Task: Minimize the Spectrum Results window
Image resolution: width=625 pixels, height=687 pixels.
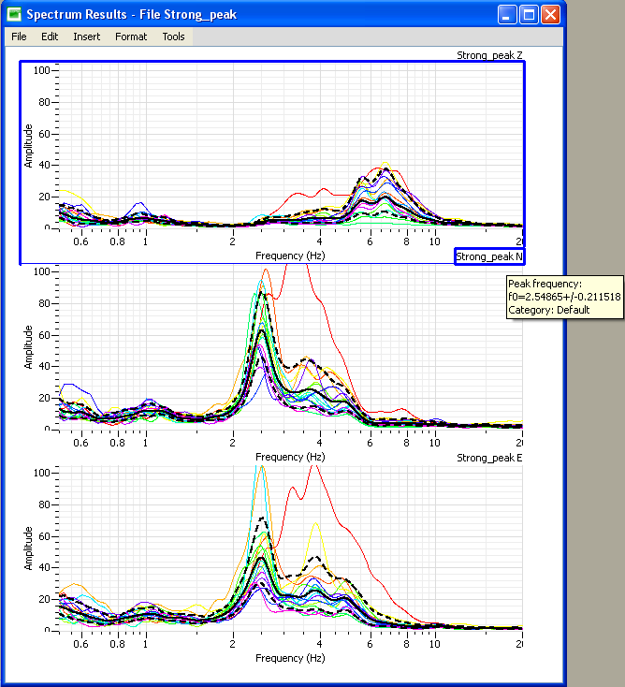Action: pos(506,15)
